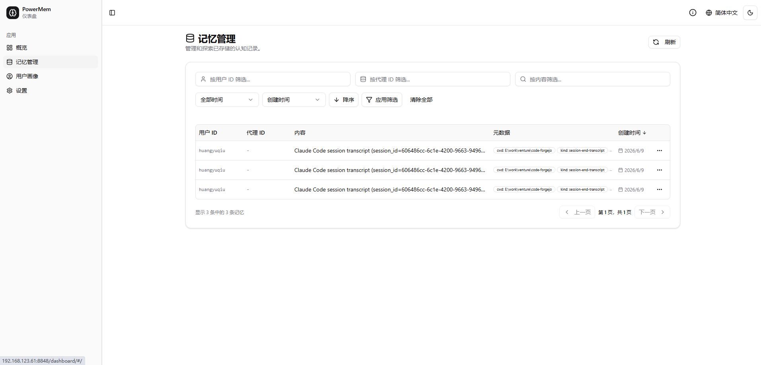Click the PowerMem brain logo

13,13
